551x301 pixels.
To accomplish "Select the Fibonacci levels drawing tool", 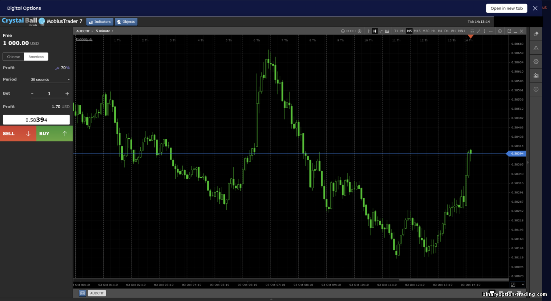I will [x=472, y=31].
